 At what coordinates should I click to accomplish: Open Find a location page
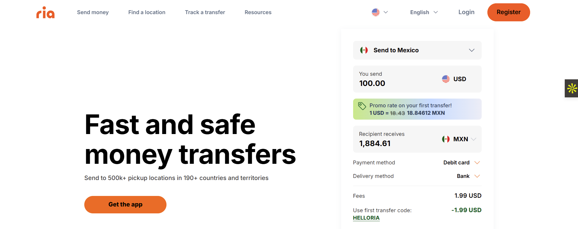click(x=147, y=12)
